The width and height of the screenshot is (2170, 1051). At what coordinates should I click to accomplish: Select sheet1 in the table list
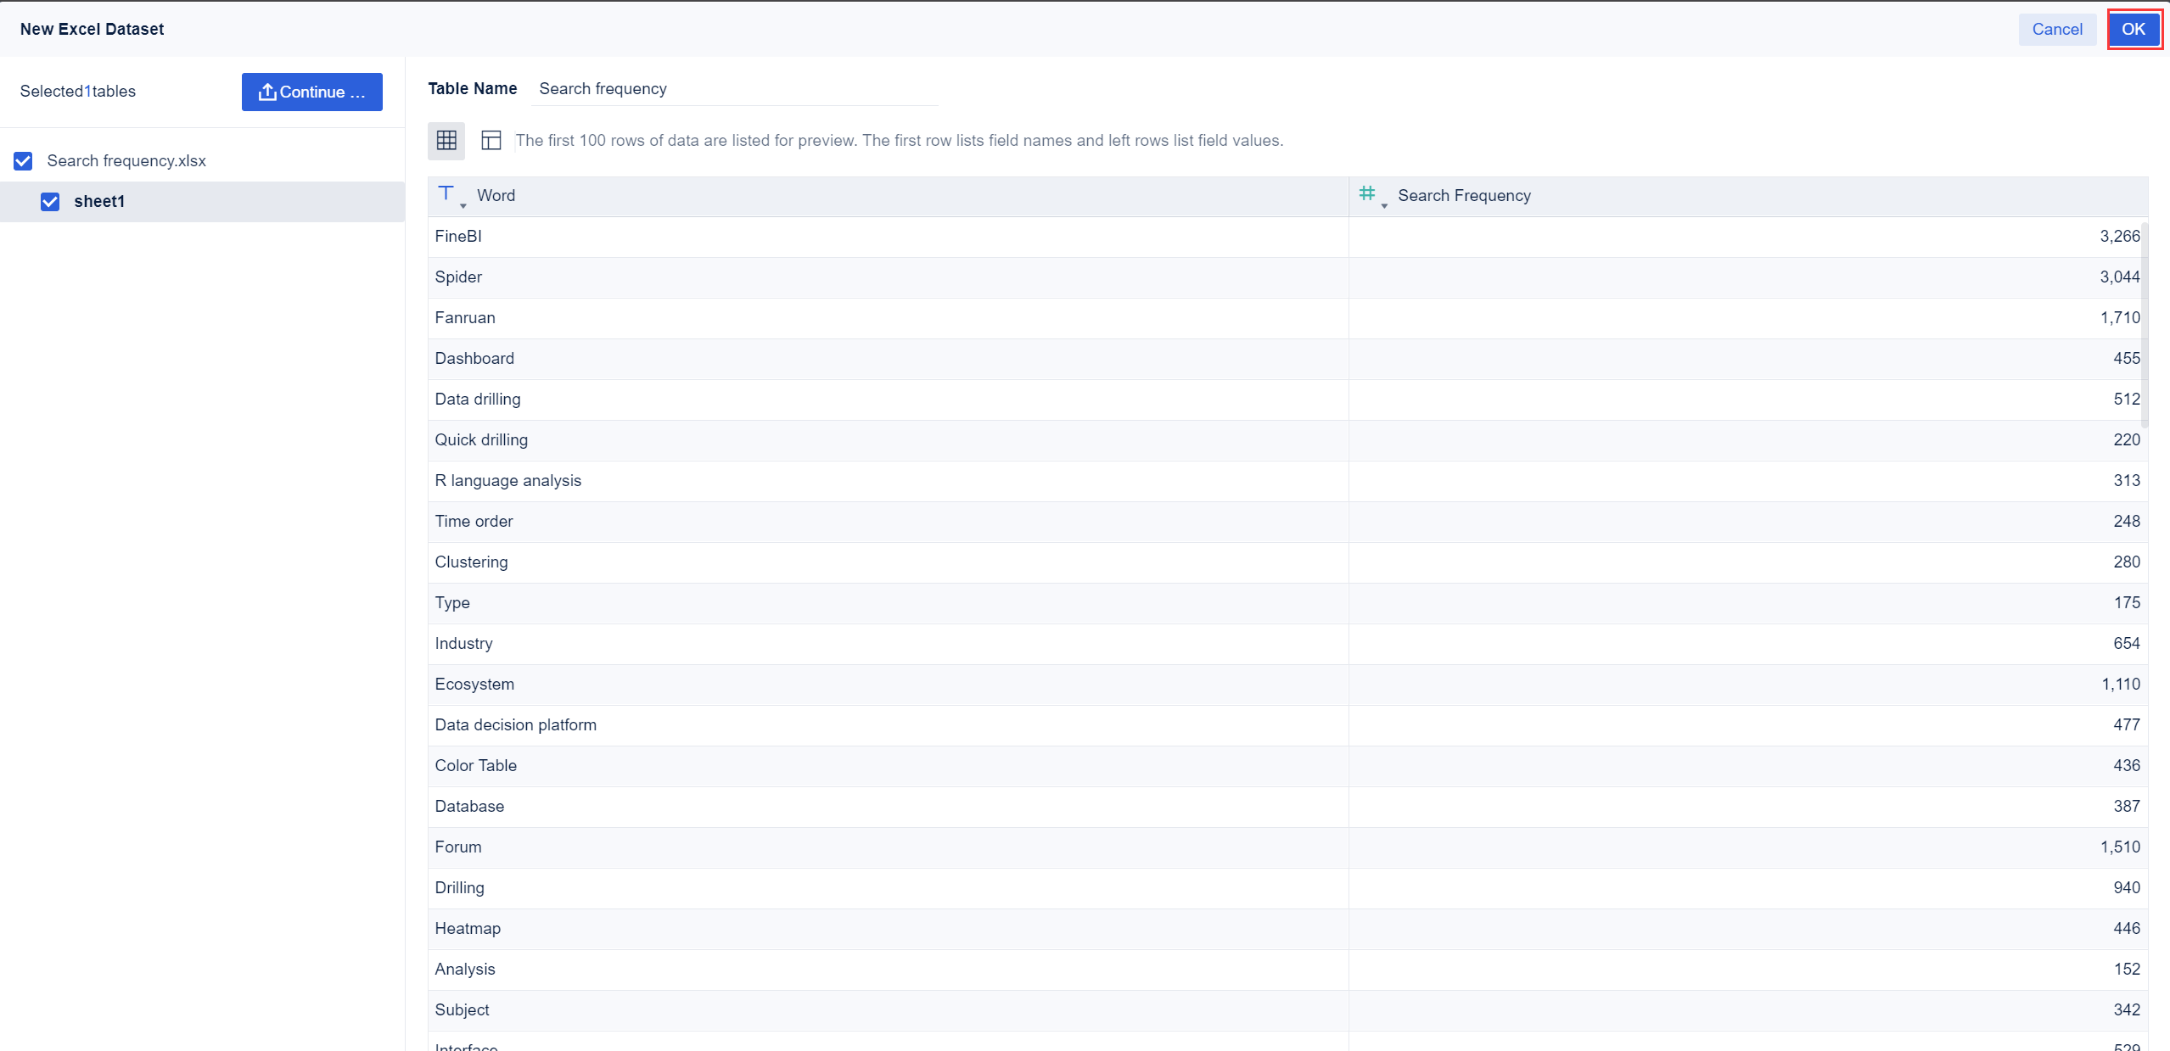pos(100,202)
